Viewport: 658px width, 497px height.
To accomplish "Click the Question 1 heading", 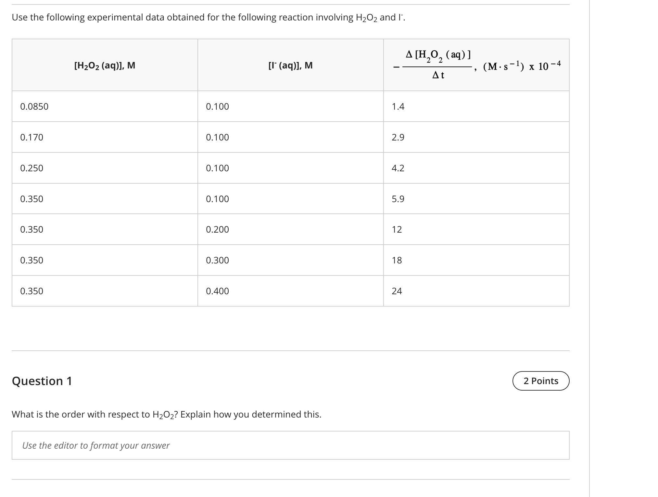I will tap(42, 381).
